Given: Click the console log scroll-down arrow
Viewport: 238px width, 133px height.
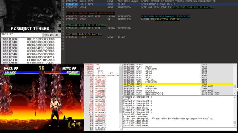Looking at the screenshot, I should point(235,126).
